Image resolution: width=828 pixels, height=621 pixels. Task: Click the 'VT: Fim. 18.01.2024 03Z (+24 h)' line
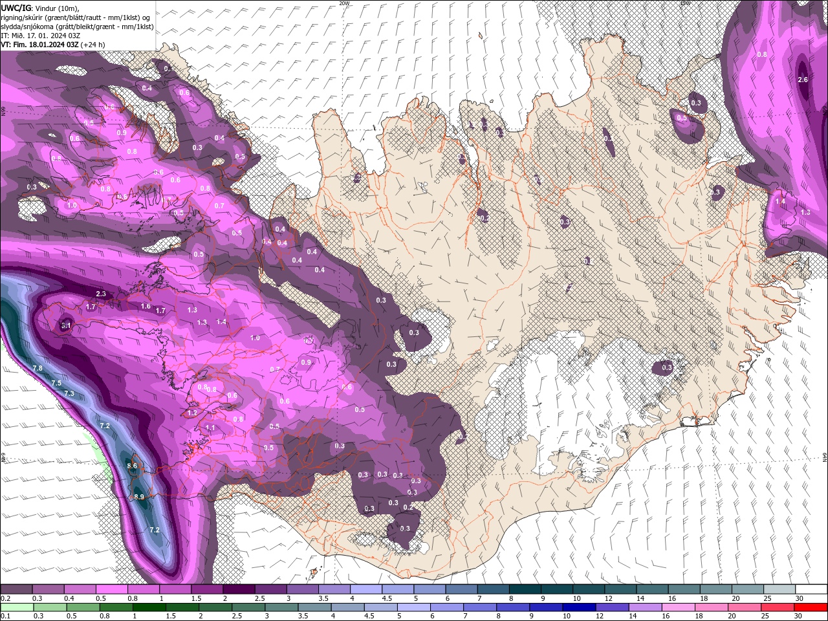(53, 45)
